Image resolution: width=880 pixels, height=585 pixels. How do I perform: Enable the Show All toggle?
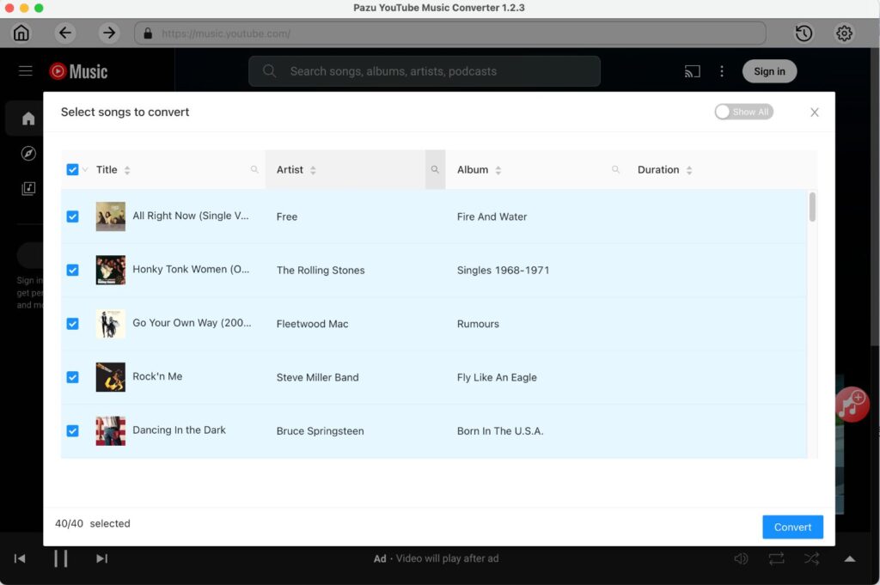[743, 112]
